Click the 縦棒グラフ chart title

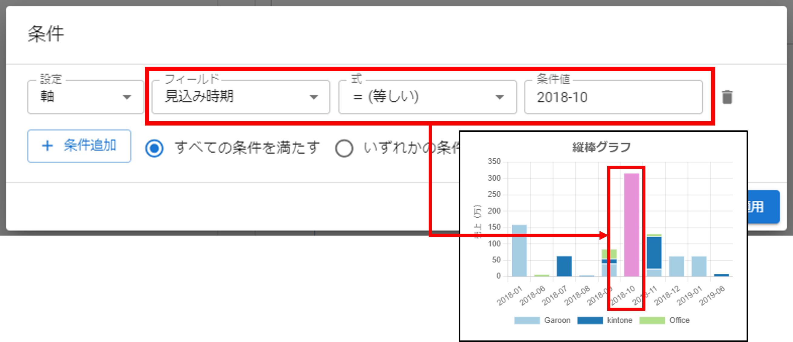[x=602, y=147]
